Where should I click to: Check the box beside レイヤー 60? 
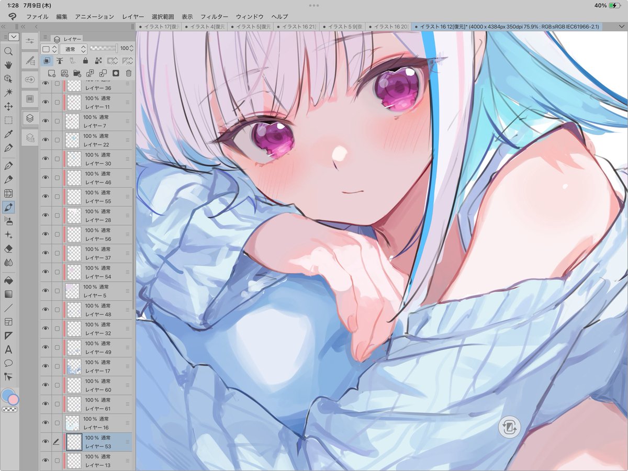click(57, 385)
